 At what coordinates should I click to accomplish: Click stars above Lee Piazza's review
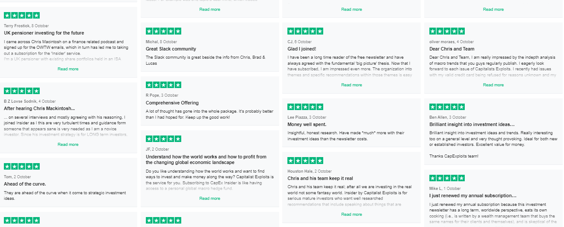(305, 107)
